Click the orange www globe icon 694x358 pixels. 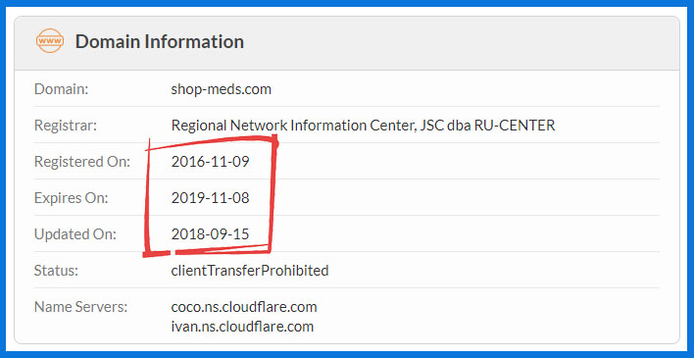tap(50, 41)
